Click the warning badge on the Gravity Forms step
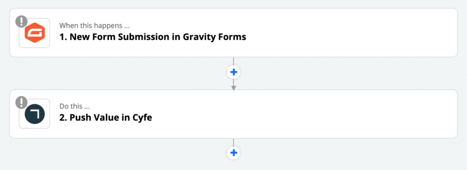Viewport: 467px width, 170px height. click(21, 22)
